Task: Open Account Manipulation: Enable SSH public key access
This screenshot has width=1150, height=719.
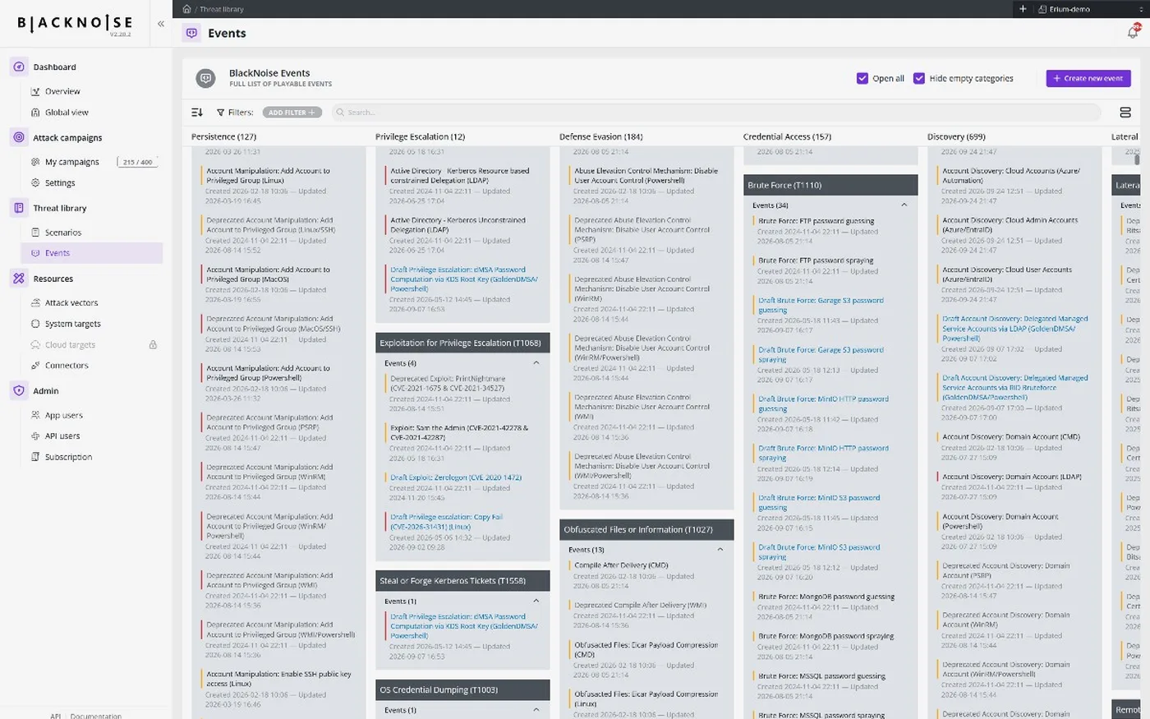Action: [278, 679]
